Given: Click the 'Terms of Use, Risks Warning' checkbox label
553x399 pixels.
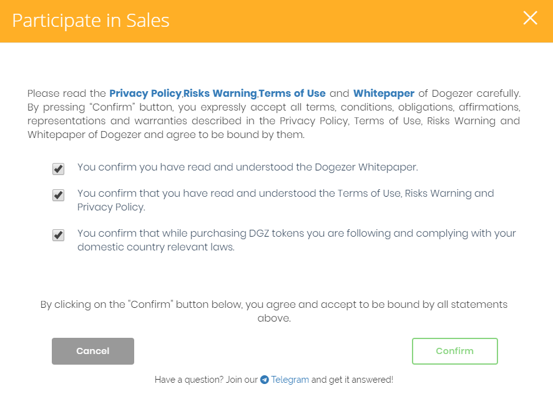Looking at the screenshot, I should (285, 194).
